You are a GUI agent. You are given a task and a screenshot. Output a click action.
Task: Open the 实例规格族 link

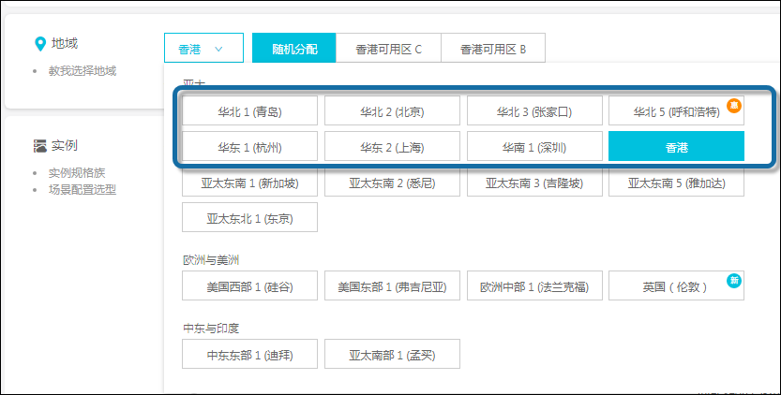click(x=83, y=174)
